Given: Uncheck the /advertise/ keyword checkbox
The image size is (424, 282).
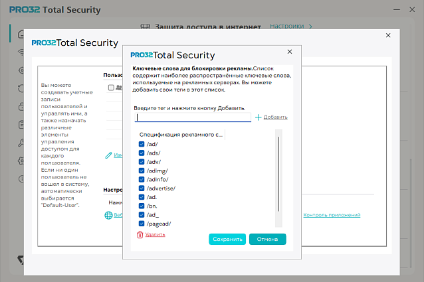Looking at the screenshot, I should tap(142, 188).
